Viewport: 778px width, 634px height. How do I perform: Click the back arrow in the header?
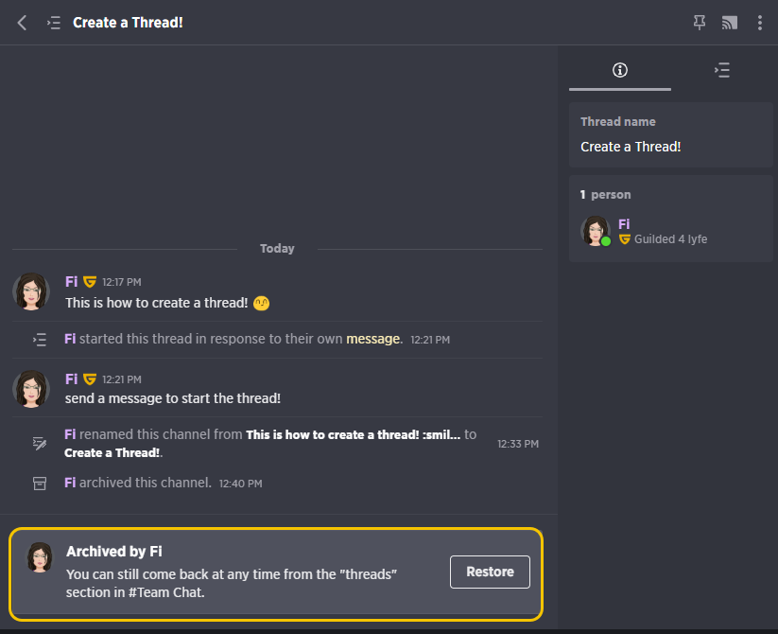pos(22,23)
